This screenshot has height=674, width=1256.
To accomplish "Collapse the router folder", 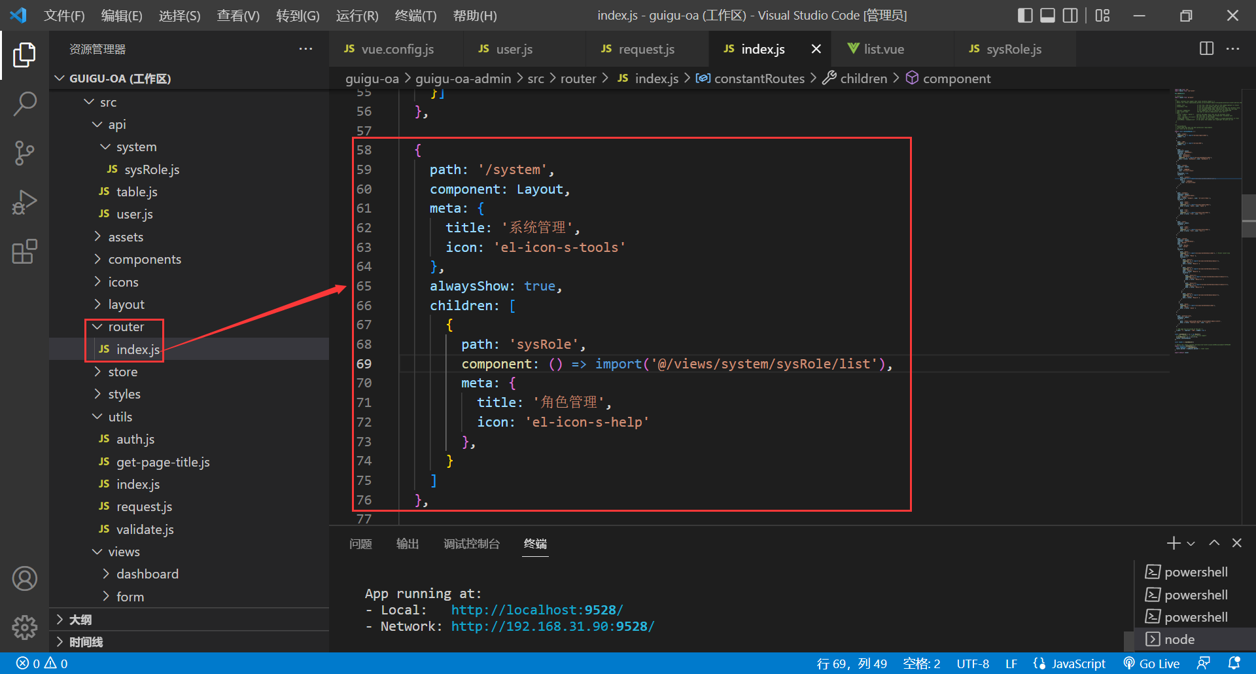I will 126,327.
